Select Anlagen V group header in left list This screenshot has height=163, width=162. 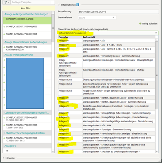click(27, 146)
